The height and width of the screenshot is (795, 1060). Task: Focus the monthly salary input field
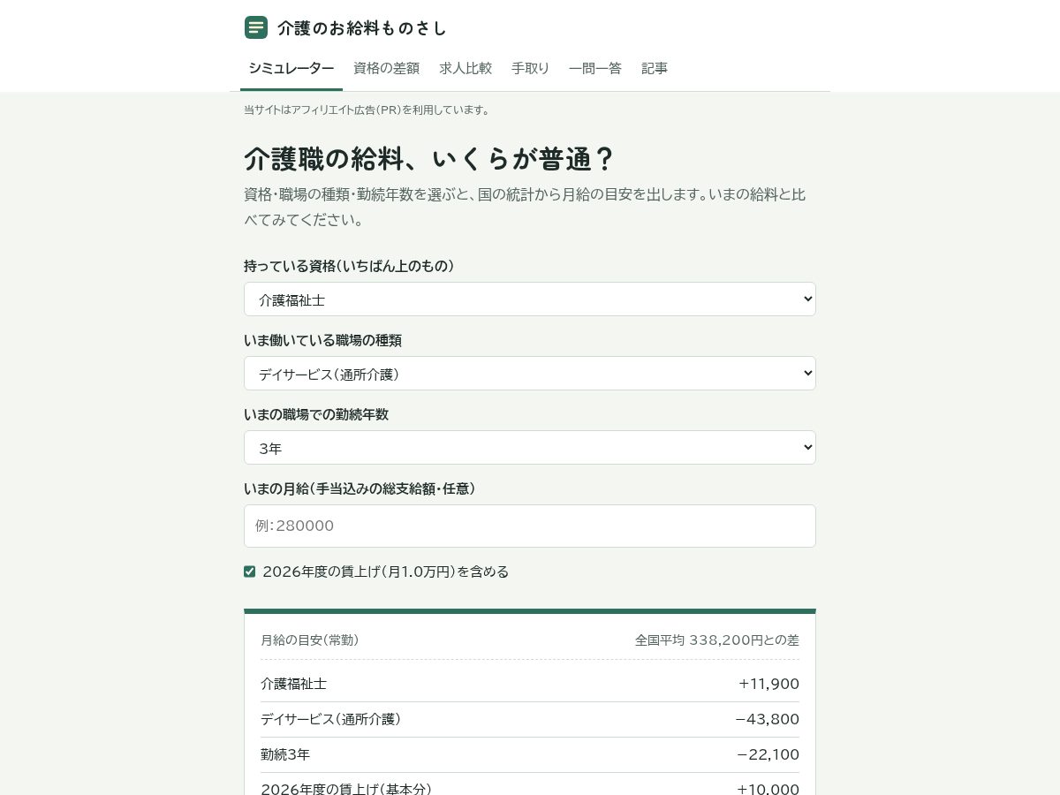530,526
